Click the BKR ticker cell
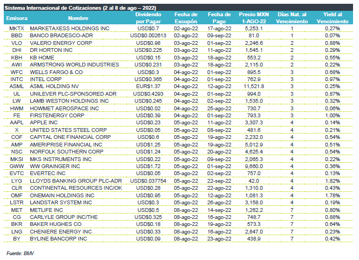 tap(17, 224)
